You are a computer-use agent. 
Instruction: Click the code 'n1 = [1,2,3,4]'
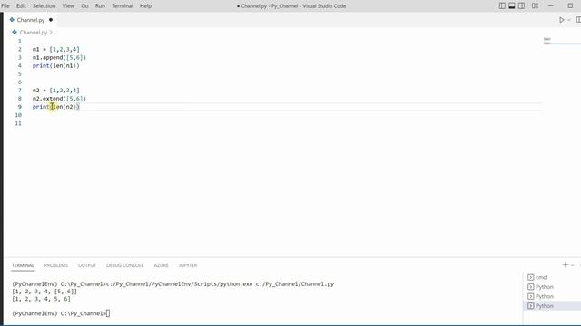(56, 49)
